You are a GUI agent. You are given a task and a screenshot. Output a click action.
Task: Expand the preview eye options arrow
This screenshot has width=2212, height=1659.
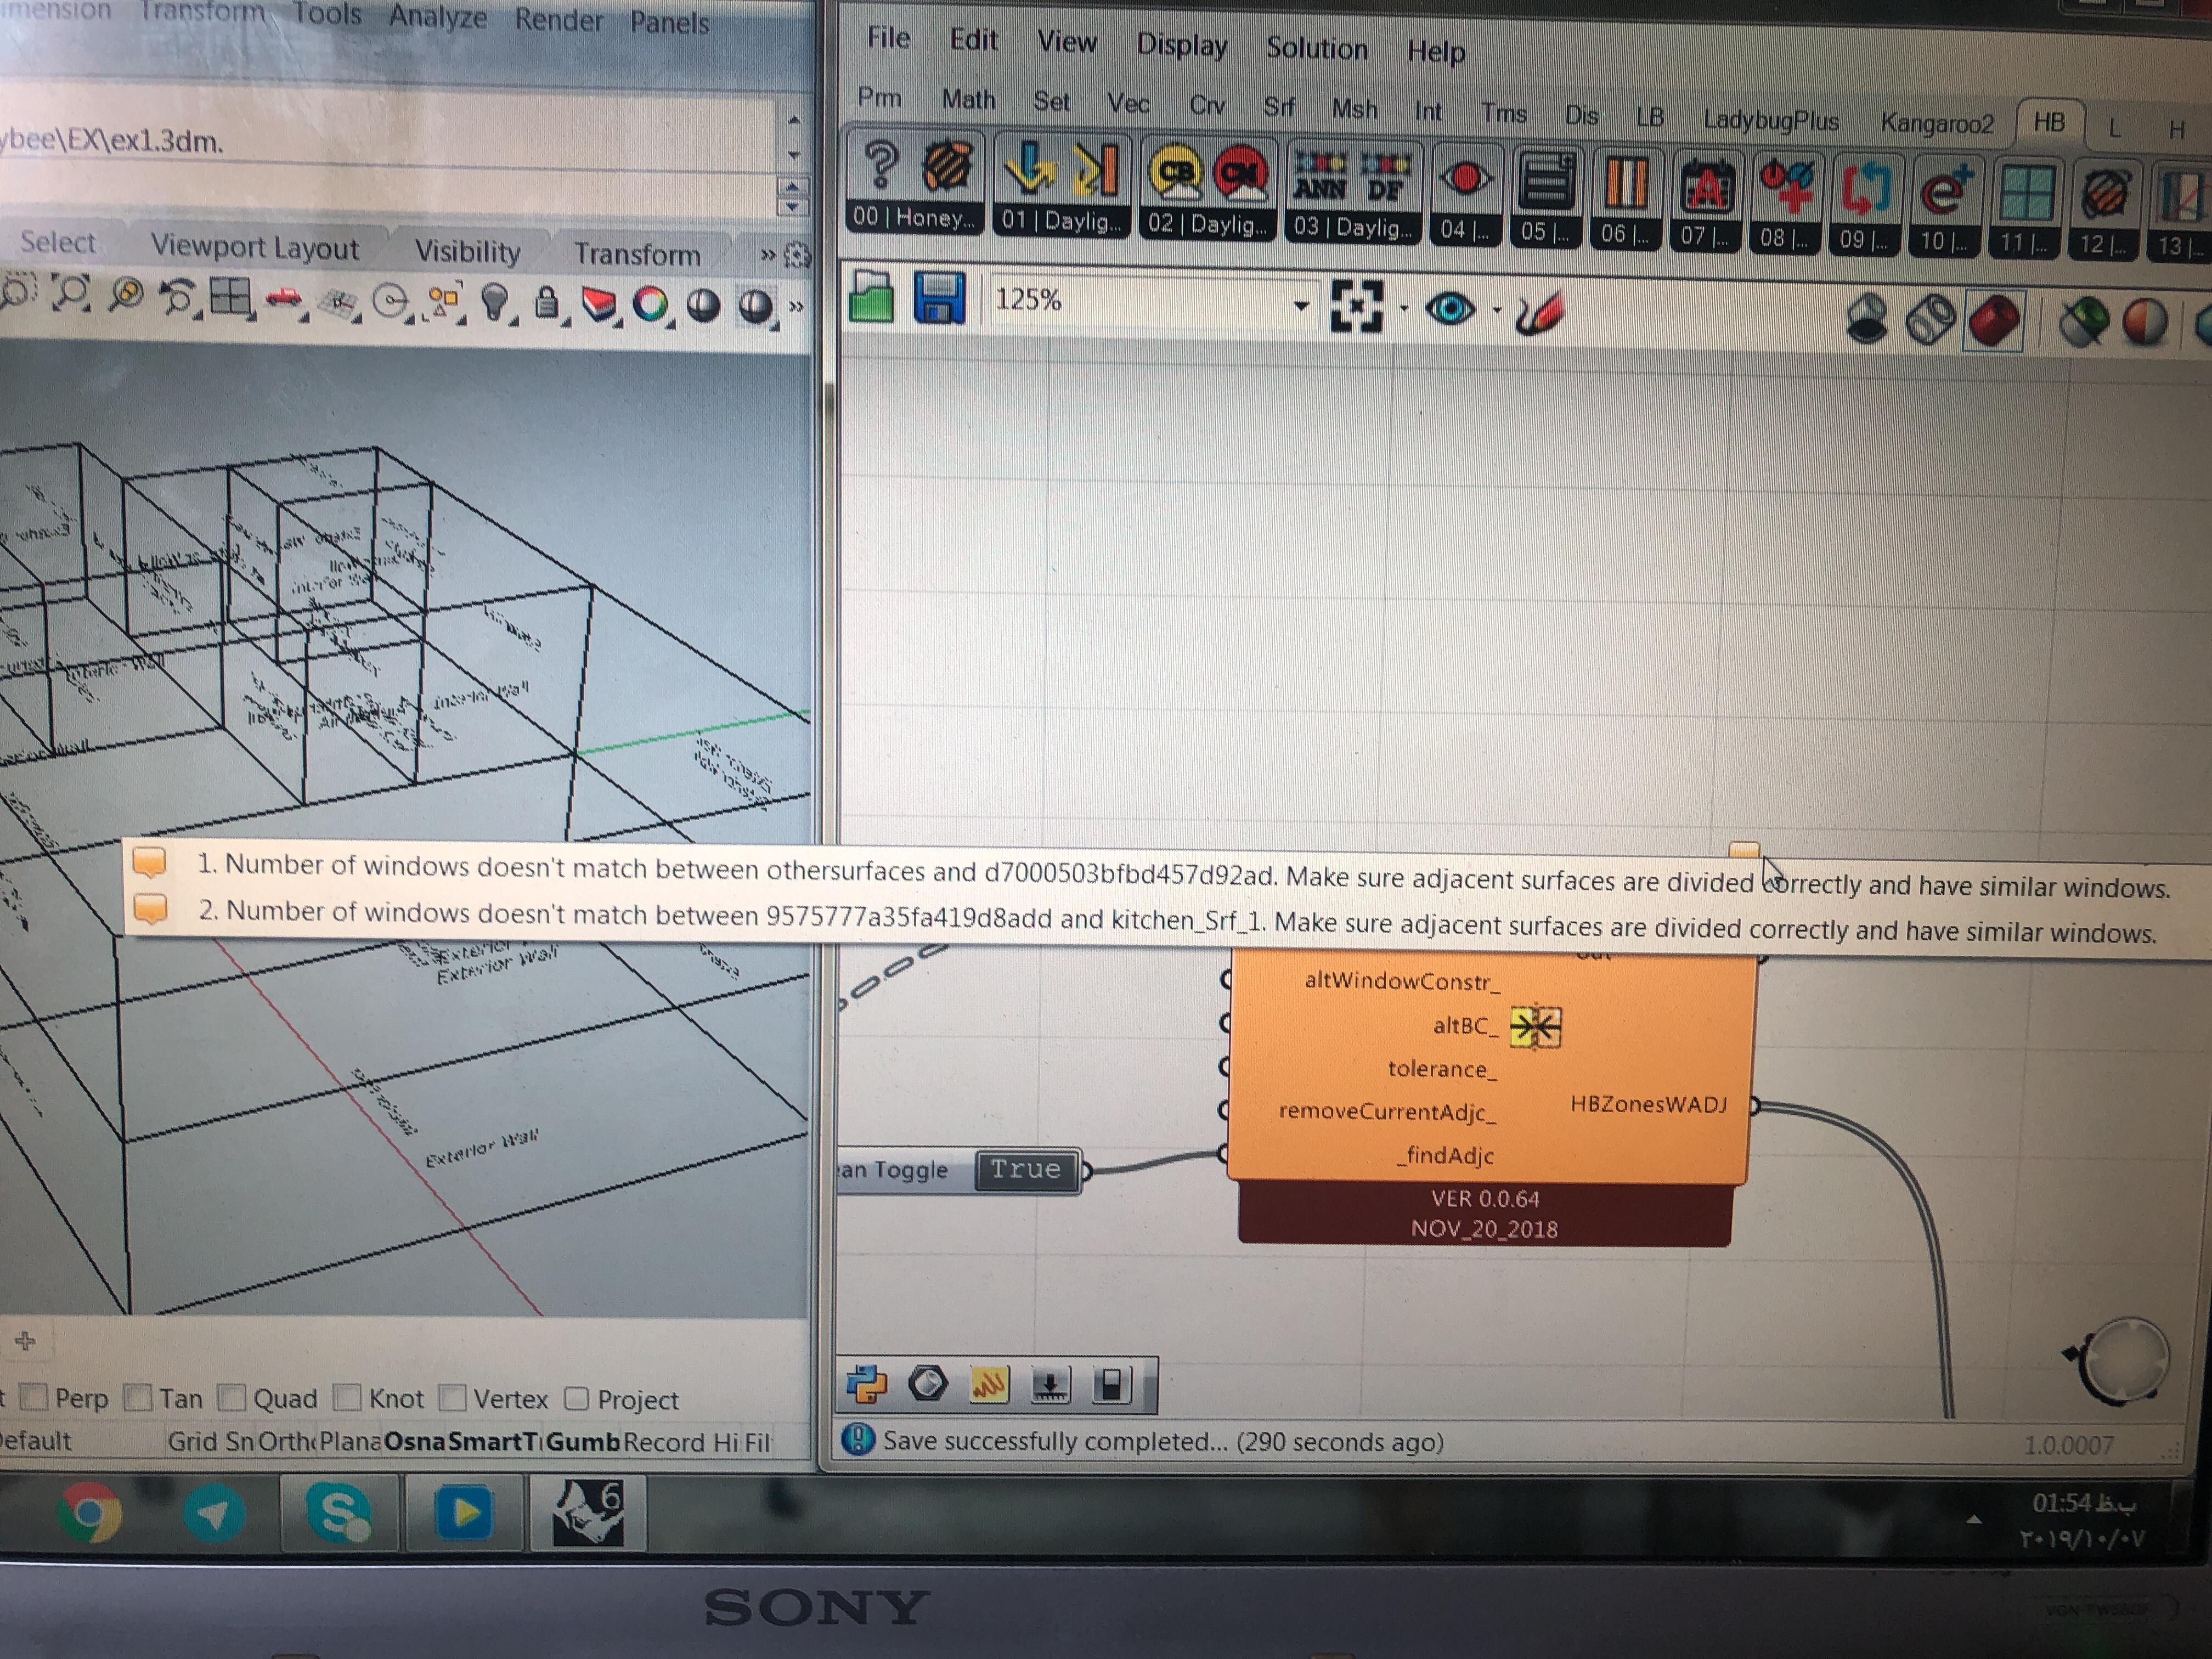coord(1497,310)
